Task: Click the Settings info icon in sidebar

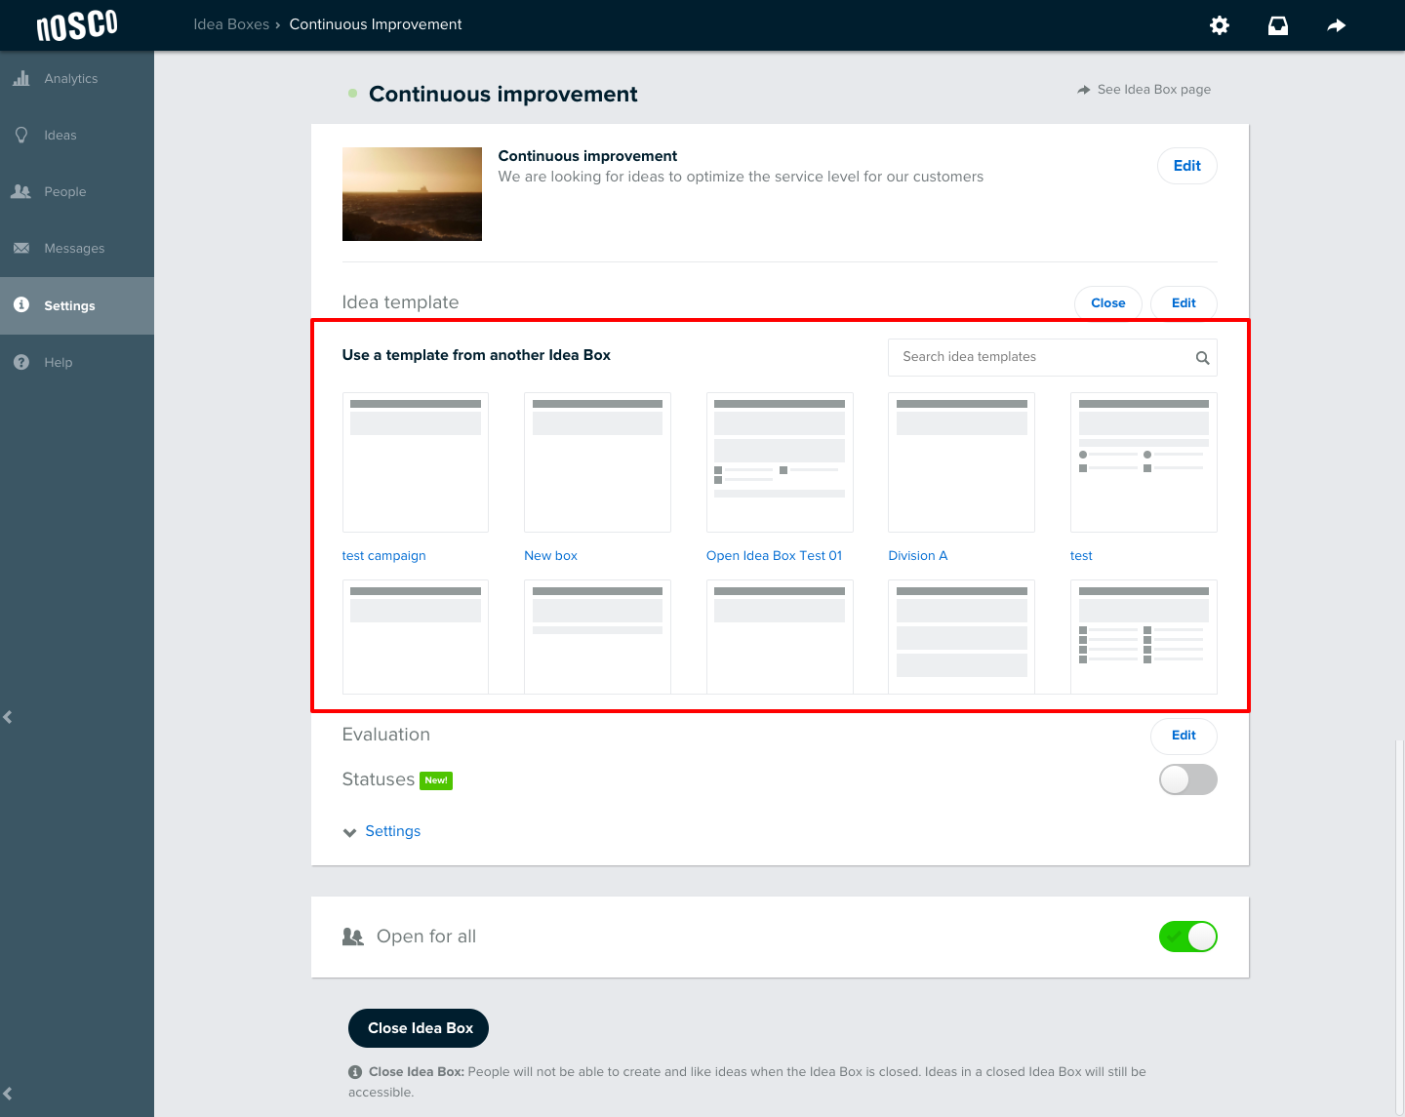Action: [x=21, y=305]
